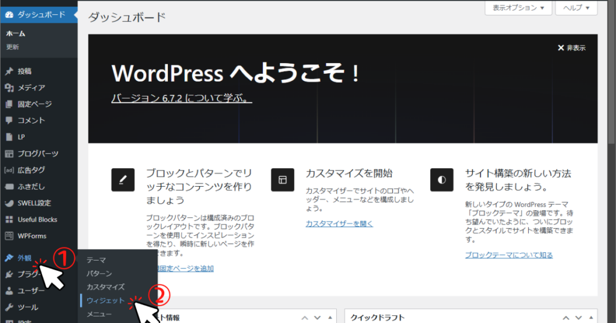Click the pages icon beside 固定ページ
Viewport: 616px width, 323px height.
point(9,104)
